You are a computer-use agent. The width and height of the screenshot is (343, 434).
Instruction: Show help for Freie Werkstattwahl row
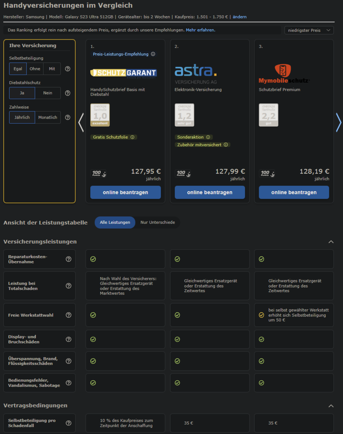click(68, 315)
